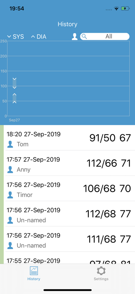This screenshot has height=294, width=135.
Task: Tap the battery charging icon in status bar
Action: pyautogui.click(x=125, y=9)
